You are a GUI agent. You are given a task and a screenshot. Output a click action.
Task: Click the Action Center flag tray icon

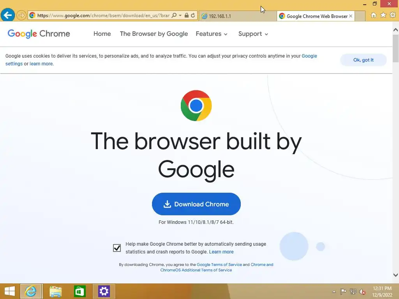(343, 291)
